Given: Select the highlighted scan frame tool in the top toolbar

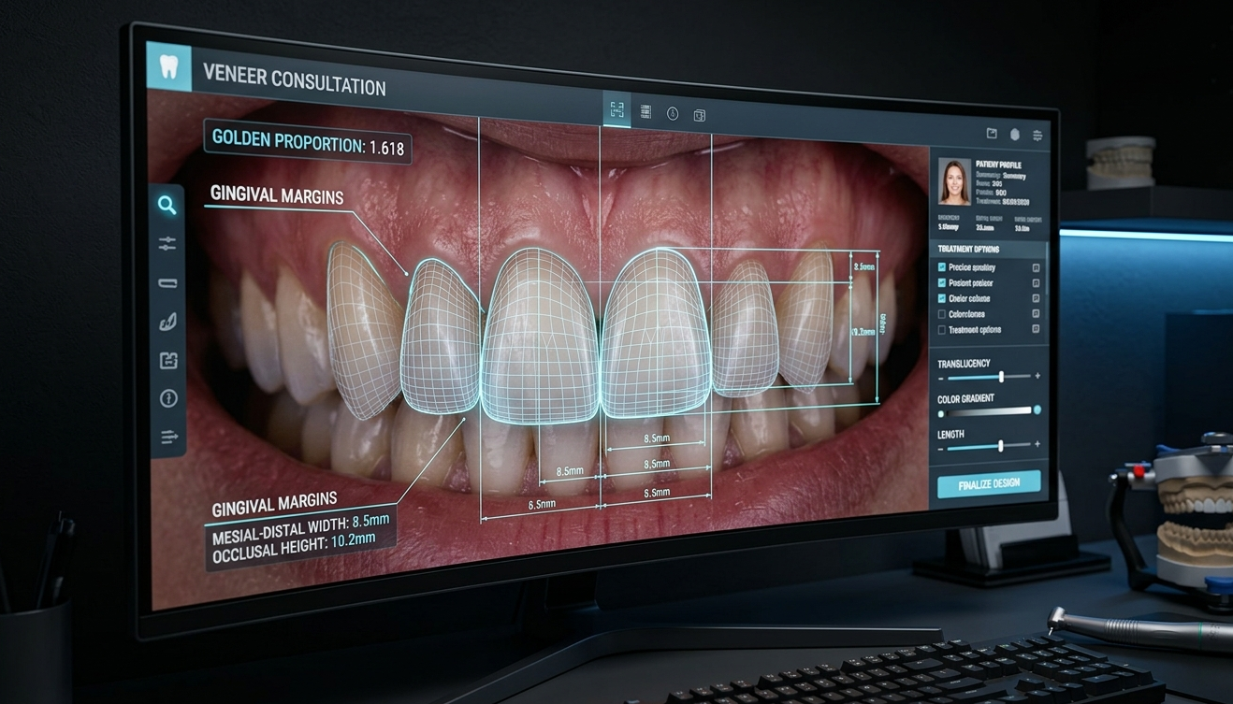Looking at the screenshot, I should [616, 110].
